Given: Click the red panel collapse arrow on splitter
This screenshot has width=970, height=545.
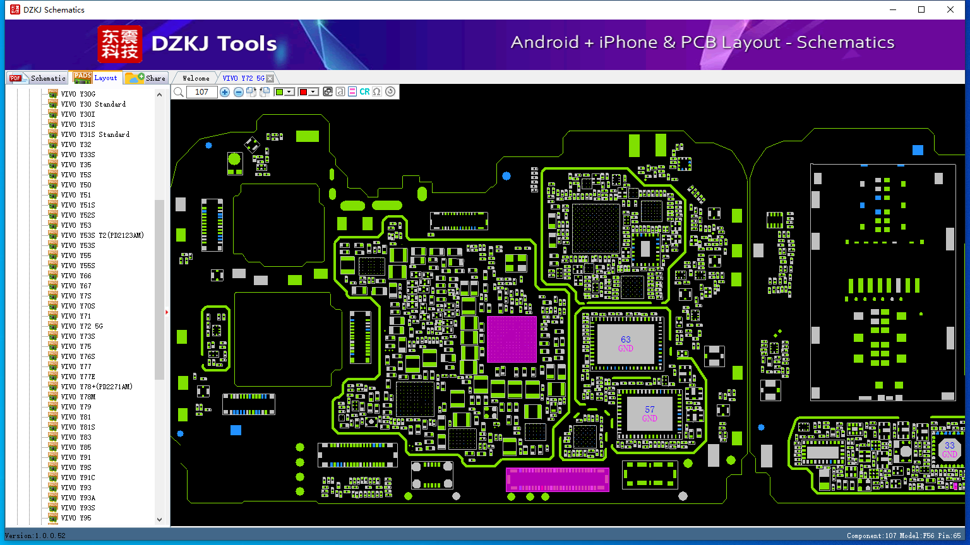Looking at the screenshot, I should click(x=167, y=312).
